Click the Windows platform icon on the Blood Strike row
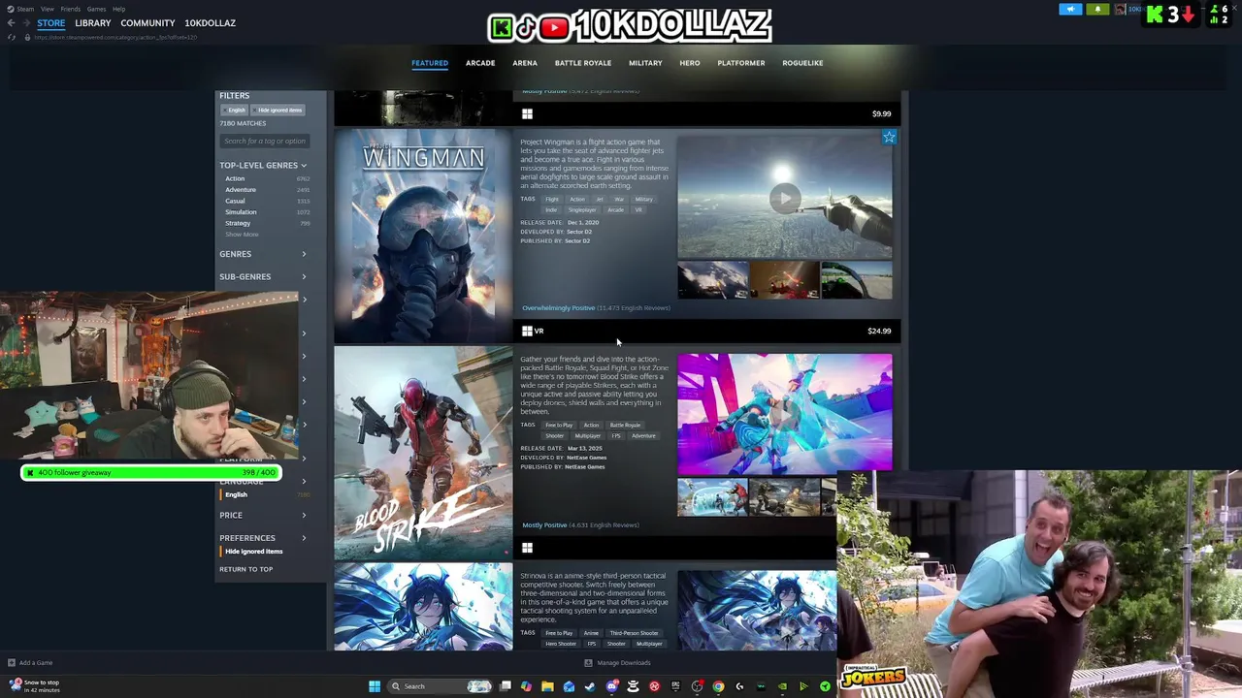 tap(527, 548)
